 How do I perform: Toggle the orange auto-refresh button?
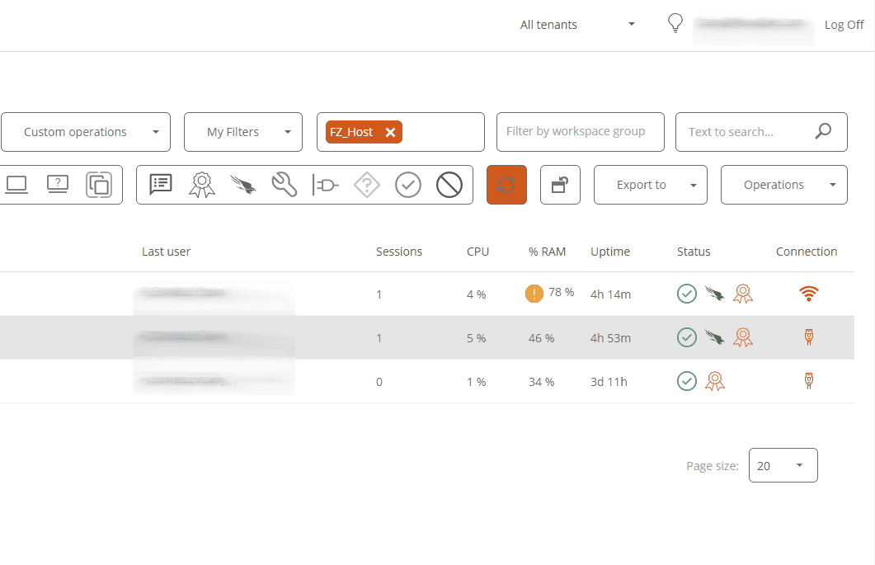(506, 185)
